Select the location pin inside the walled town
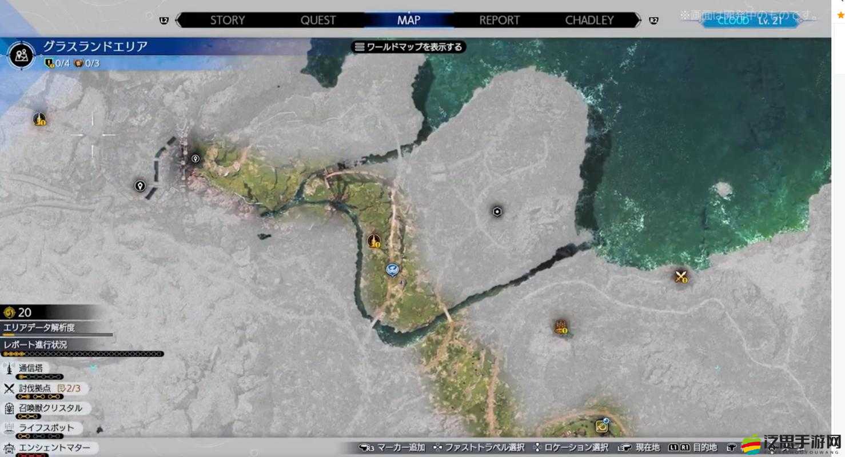The width and height of the screenshot is (845, 457). coord(196,158)
